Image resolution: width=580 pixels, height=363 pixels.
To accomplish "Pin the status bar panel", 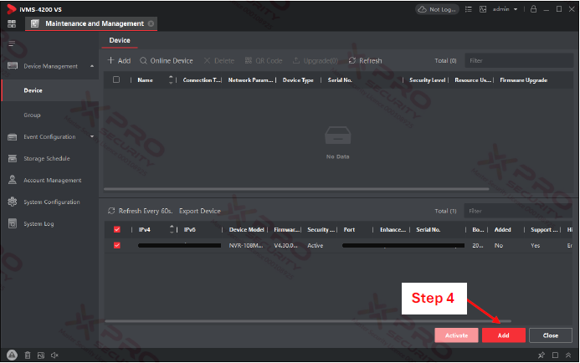I will point(542,355).
